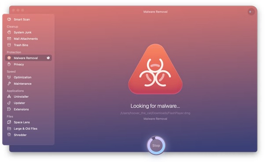Select Extensions under Applications
This screenshot has width=265, height=162.
(x=28, y=109)
